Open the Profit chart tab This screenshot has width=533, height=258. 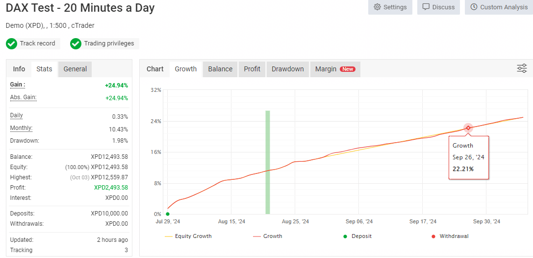252,69
